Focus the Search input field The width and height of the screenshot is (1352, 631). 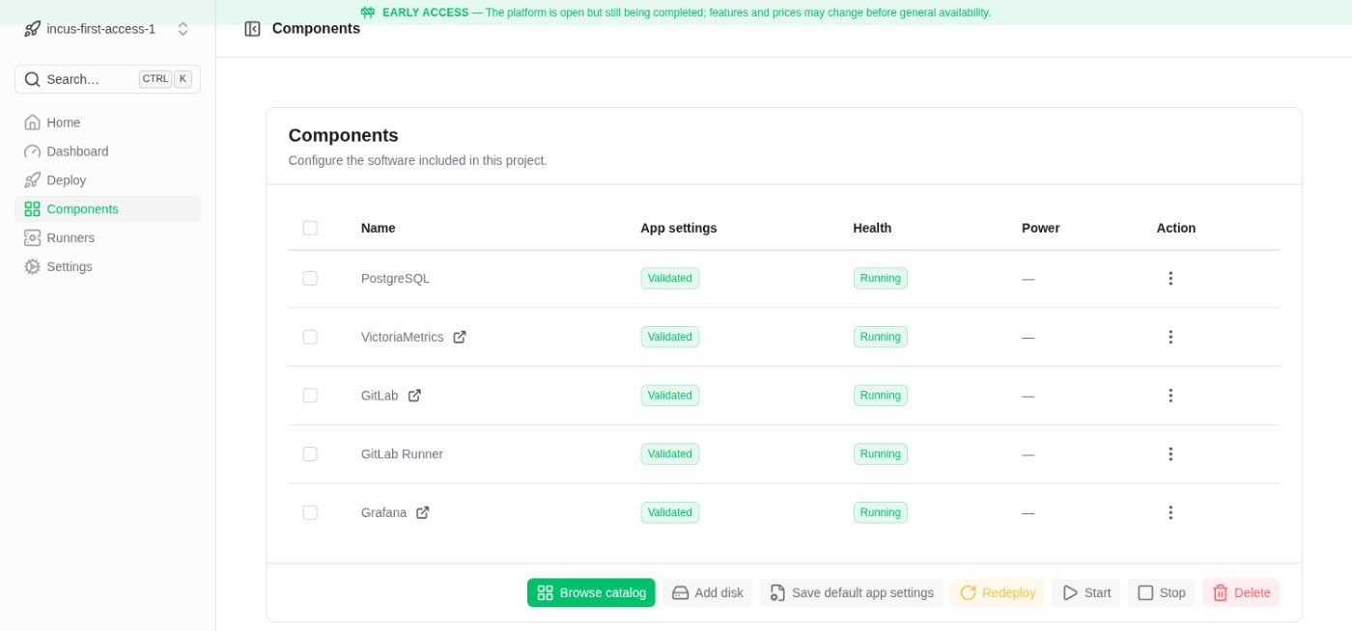tap(107, 79)
